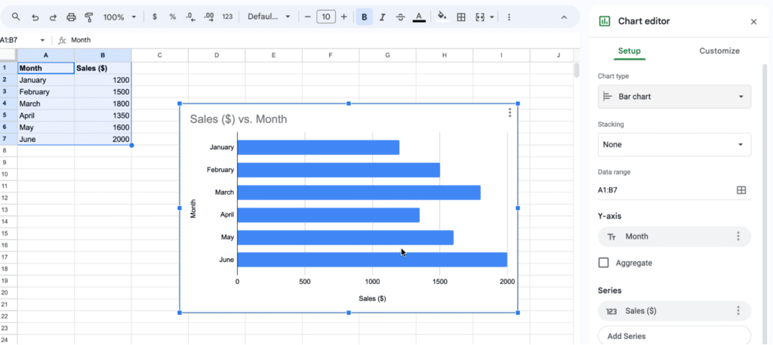Open the Stacking dropdown
Viewport: 773px width, 345px height.
[x=674, y=144]
